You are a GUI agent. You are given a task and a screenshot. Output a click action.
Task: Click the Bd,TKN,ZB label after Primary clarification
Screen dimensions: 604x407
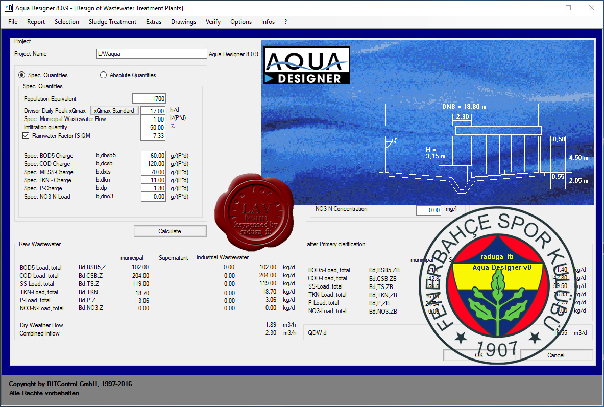[x=383, y=295]
